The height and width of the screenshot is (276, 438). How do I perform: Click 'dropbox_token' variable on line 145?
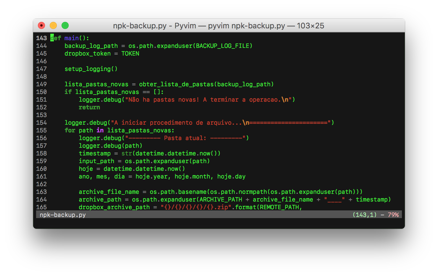click(x=88, y=53)
